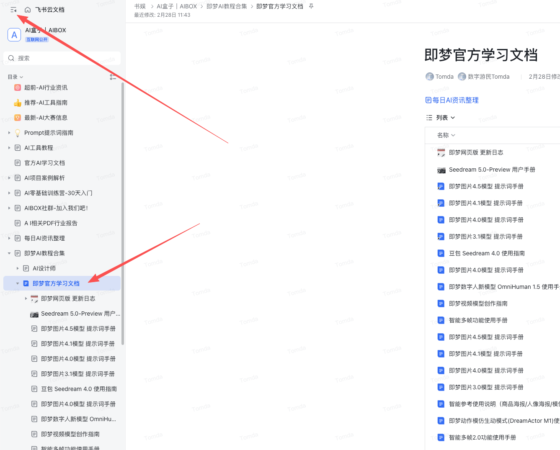Expand the AI工具教程 tree node
The height and width of the screenshot is (450, 560).
click(9, 148)
